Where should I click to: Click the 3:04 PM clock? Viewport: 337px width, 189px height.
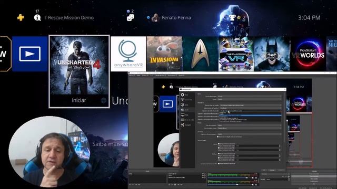pyautogui.click(x=309, y=18)
